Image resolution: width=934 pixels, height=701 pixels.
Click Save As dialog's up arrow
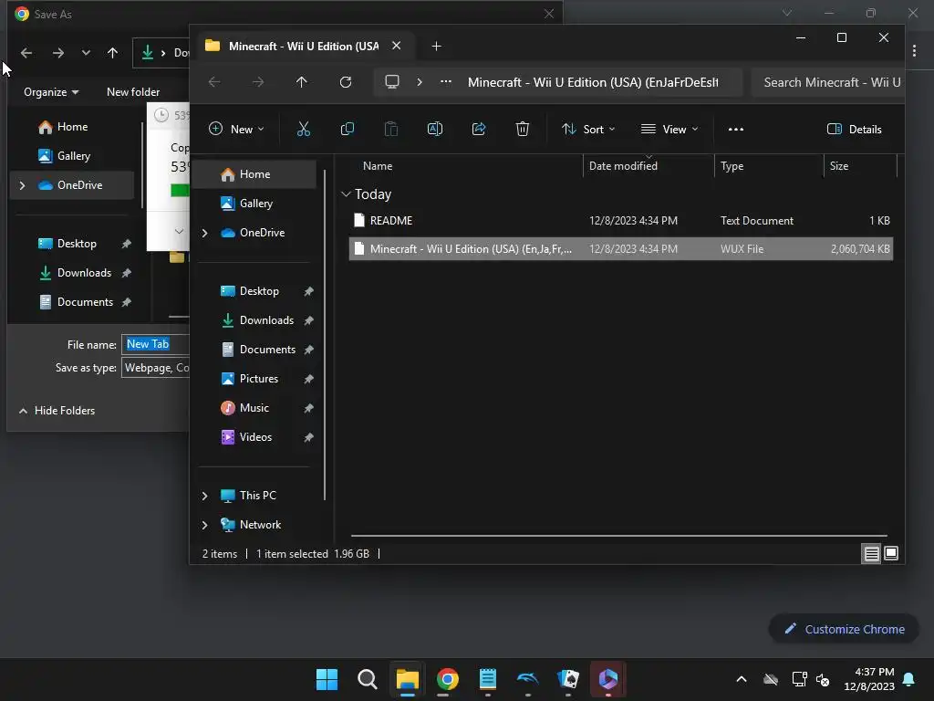pos(112,53)
